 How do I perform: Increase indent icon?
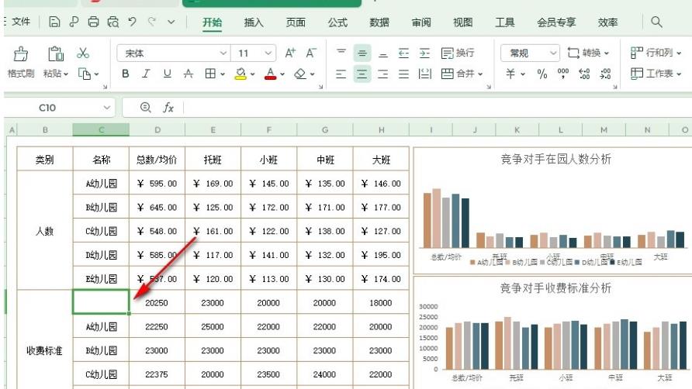[x=424, y=53]
